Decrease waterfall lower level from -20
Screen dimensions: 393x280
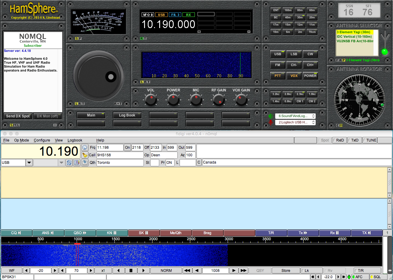[x=26, y=271]
